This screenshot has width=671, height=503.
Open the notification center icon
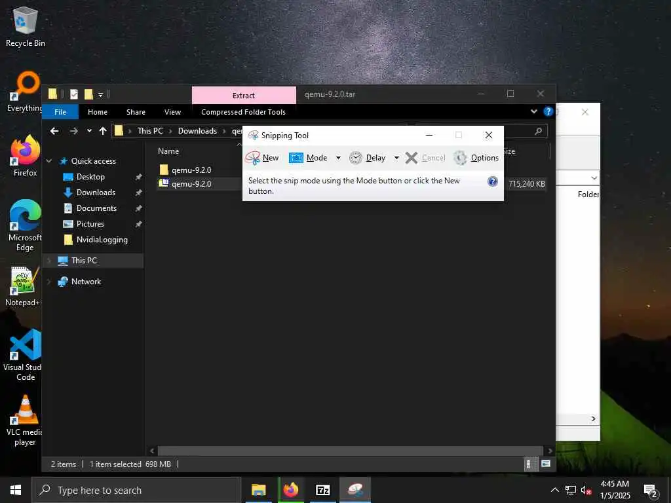pyautogui.click(x=649, y=491)
